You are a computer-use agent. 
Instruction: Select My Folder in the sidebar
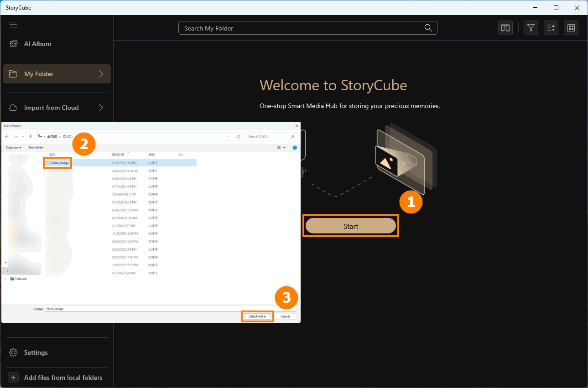(57, 74)
